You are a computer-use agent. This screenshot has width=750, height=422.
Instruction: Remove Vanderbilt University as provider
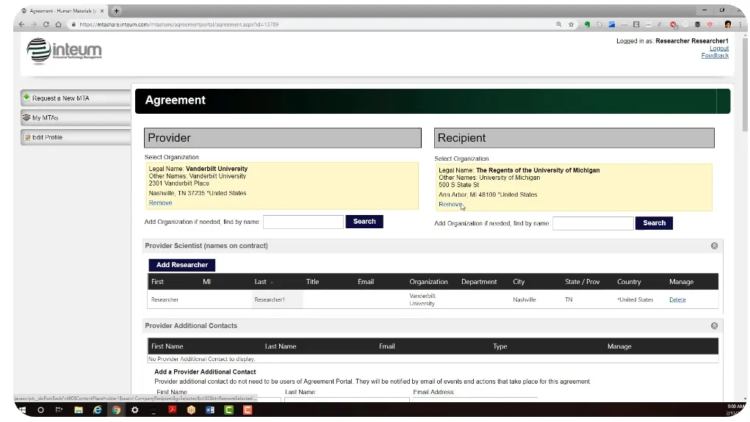pos(160,203)
